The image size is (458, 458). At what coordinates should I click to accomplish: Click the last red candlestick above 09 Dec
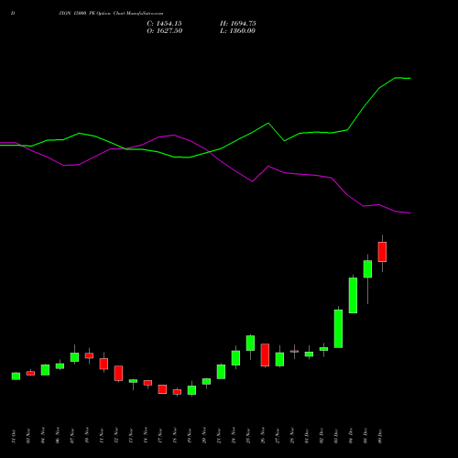382,252
